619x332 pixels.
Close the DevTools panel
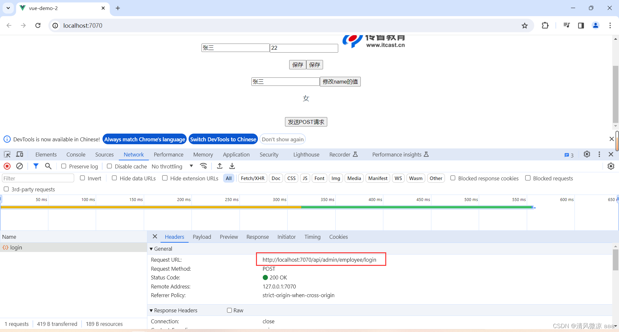[611, 155]
